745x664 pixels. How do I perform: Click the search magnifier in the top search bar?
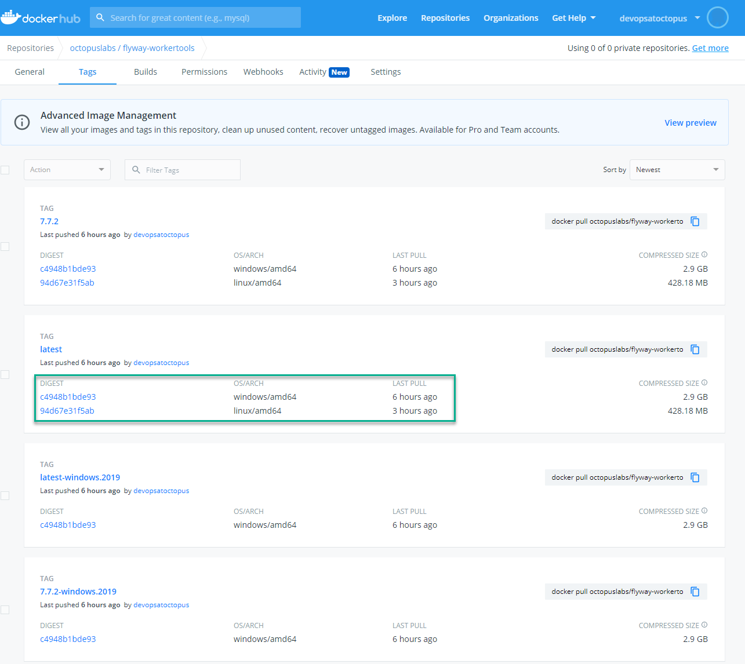pos(100,17)
